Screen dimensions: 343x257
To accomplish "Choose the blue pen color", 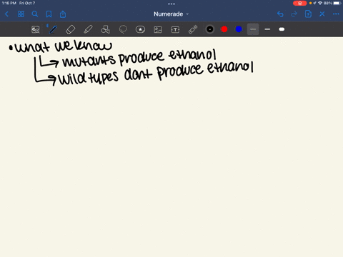I will pyautogui.click(x=239, y=29).
